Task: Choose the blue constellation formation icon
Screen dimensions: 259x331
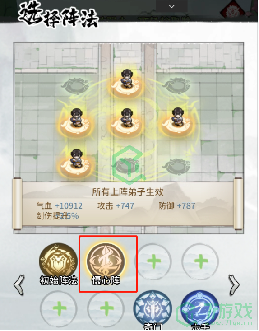Action: coord(200,309)
